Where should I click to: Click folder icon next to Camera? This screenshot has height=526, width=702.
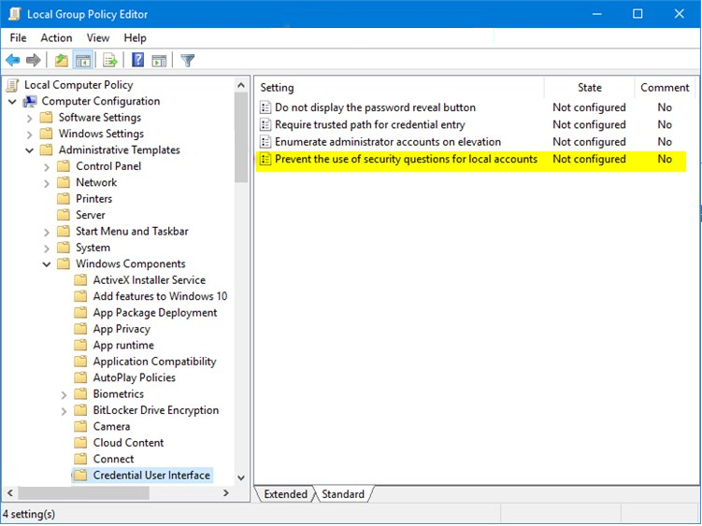click(x=80, y=426)
